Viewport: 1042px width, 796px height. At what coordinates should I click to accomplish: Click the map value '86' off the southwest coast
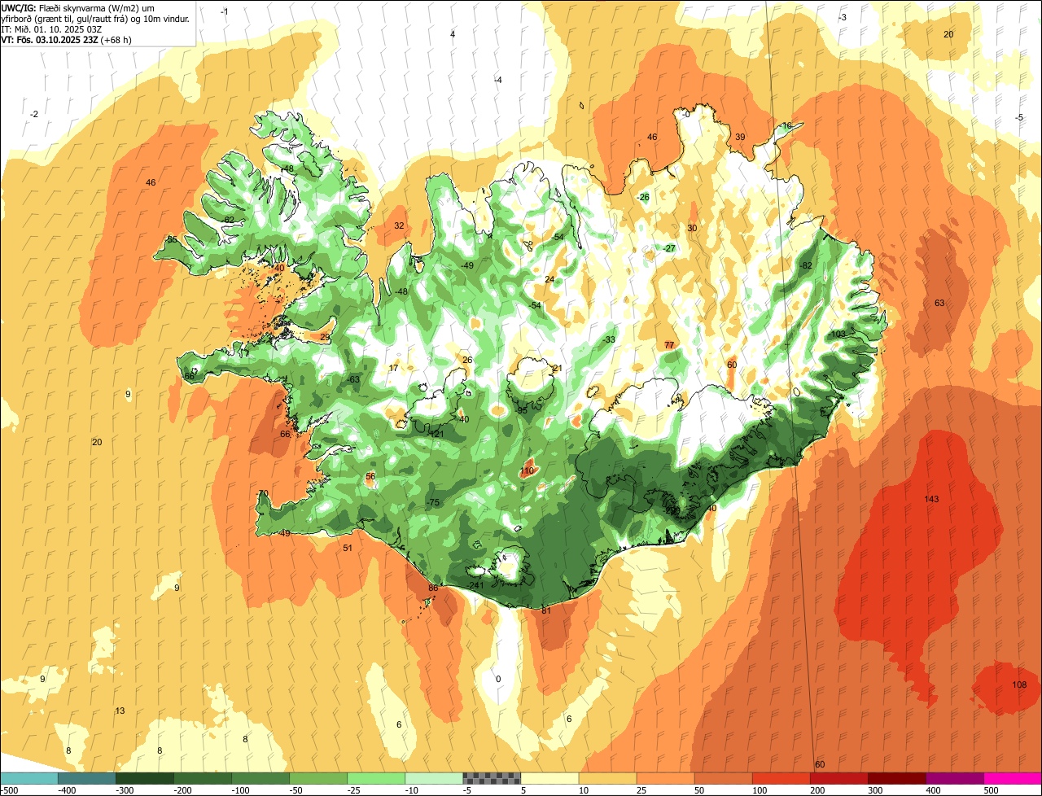(433, 588)
